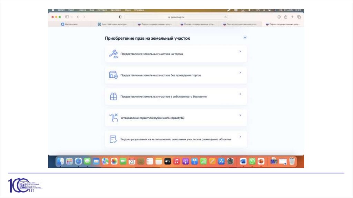Open the Правка menu
This screenshot has height=198, width=353.
click(82, 10)
